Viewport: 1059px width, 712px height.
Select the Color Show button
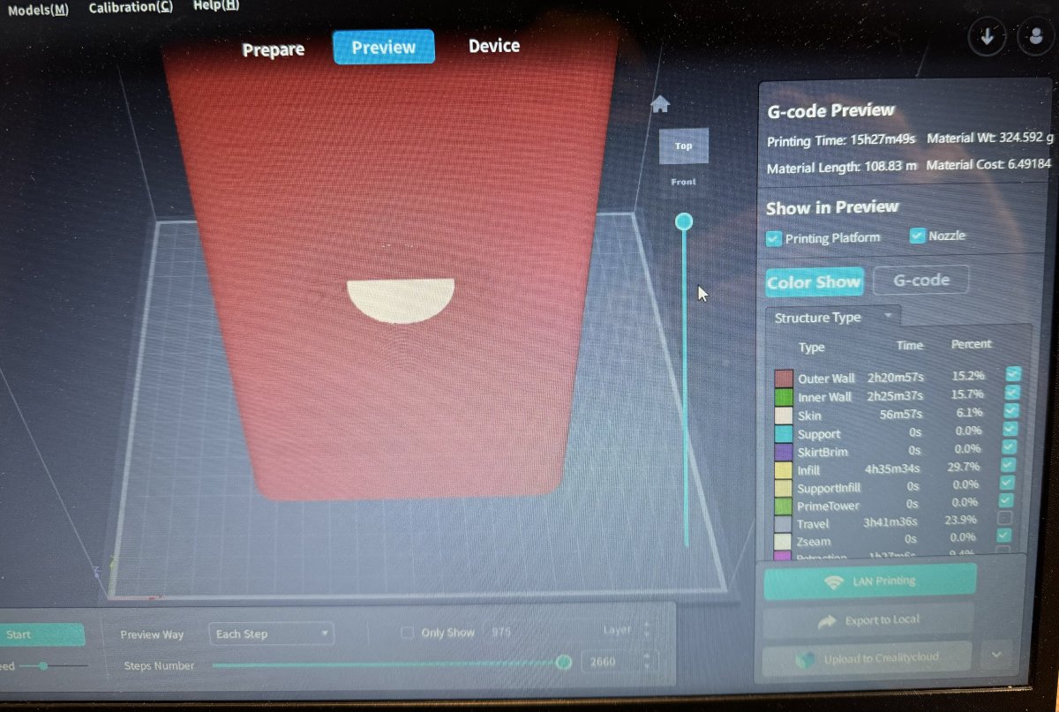click(814, 282)
